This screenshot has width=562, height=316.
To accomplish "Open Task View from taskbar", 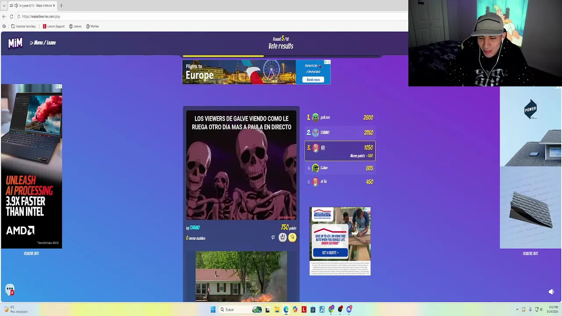I will pyautogui.click(x=267, y=309).
